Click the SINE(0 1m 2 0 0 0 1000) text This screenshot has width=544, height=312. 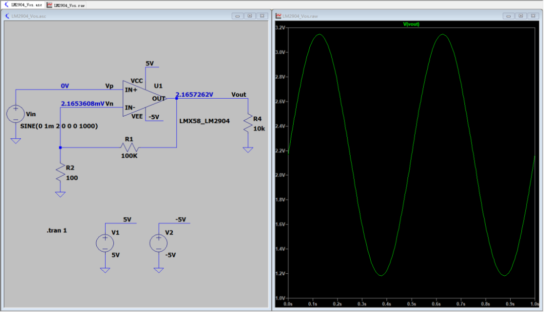(59, 126)
